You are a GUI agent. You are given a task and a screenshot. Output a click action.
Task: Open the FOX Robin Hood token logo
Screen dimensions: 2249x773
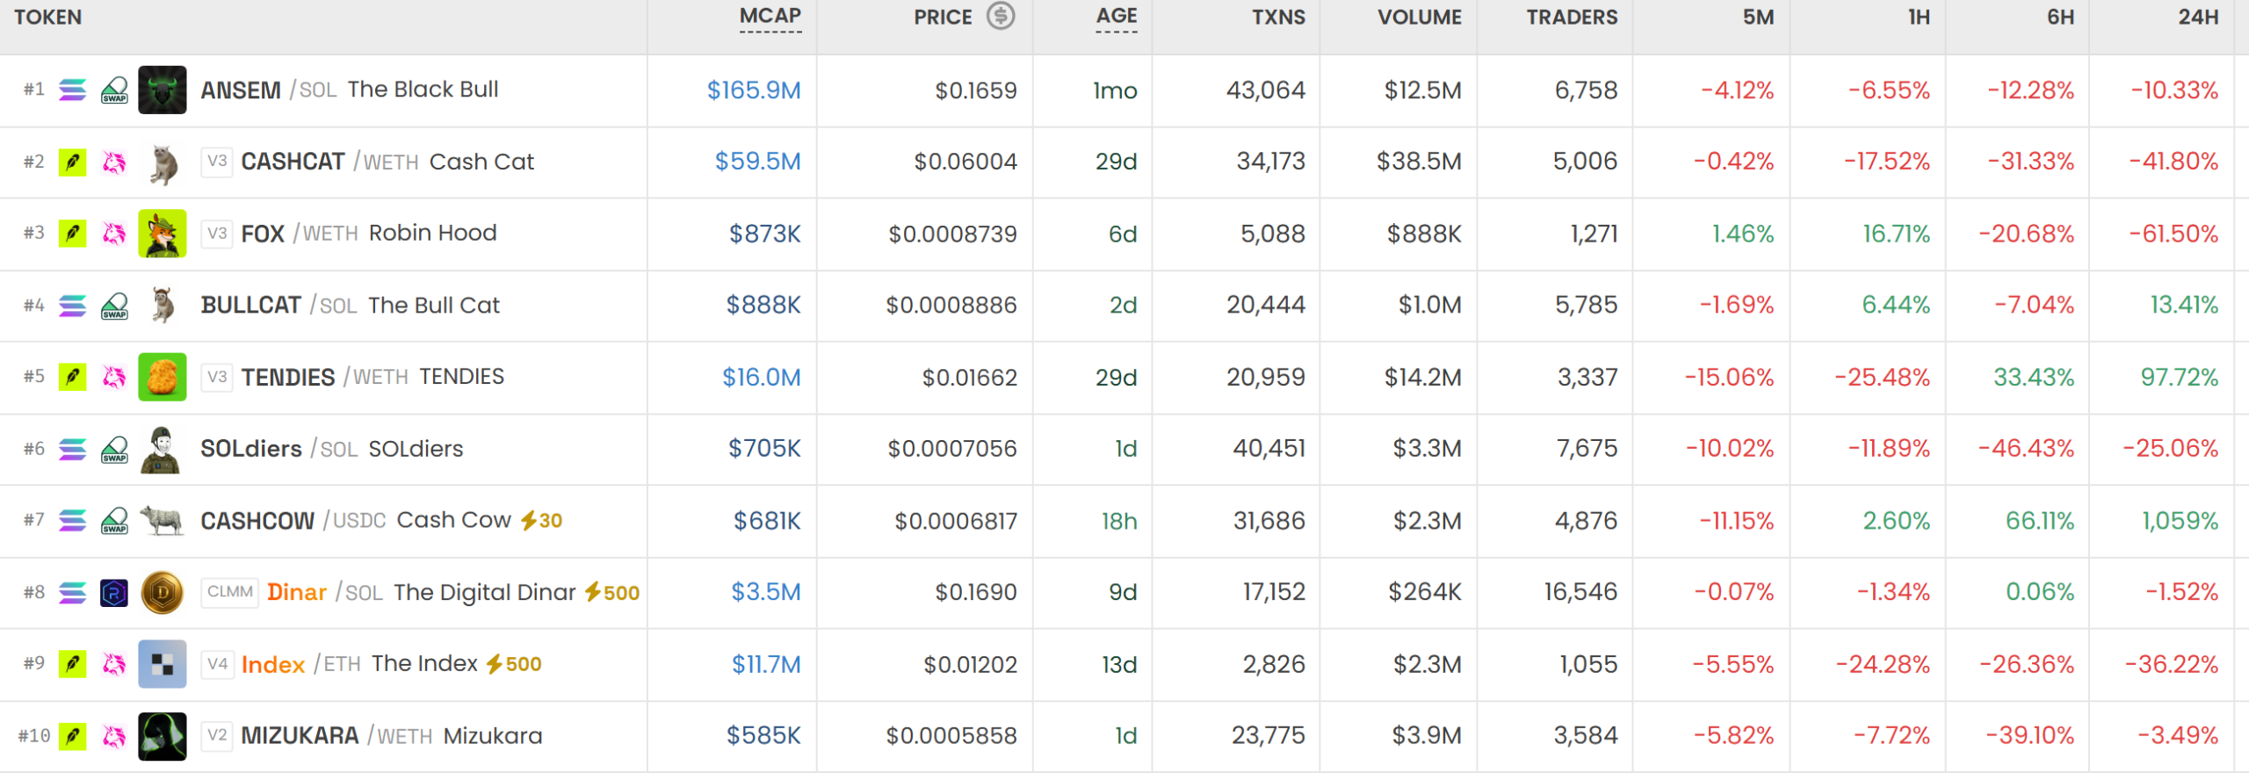163,234
